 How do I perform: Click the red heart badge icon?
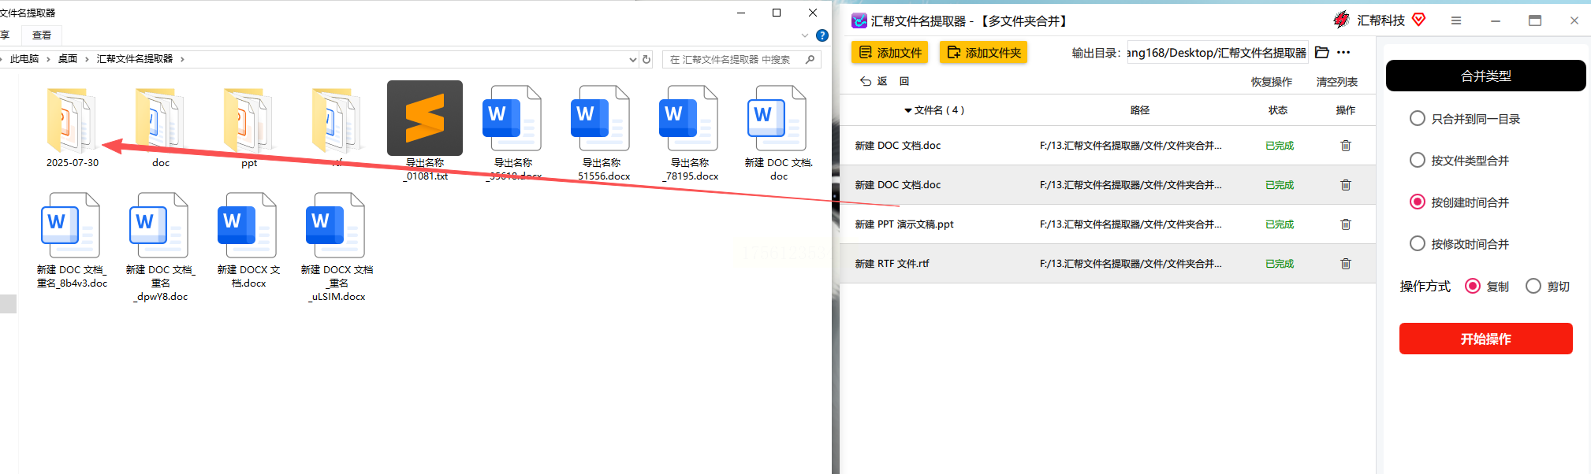[x=1418, y=20]
